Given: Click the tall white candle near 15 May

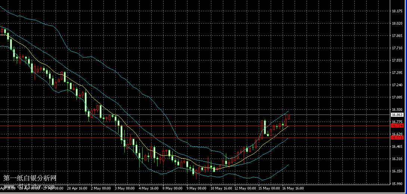Looking at the screenshot, I should click(265, 127).
